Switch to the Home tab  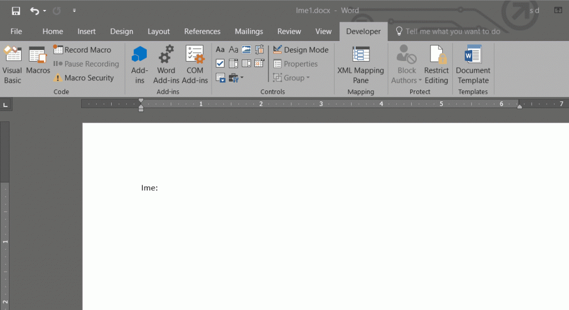coord(53,32)
